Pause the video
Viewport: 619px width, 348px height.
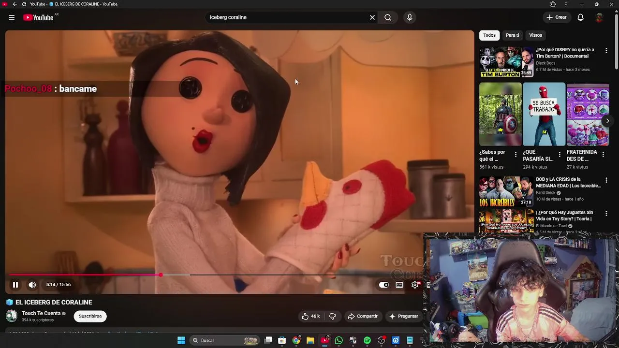point(15,285)
